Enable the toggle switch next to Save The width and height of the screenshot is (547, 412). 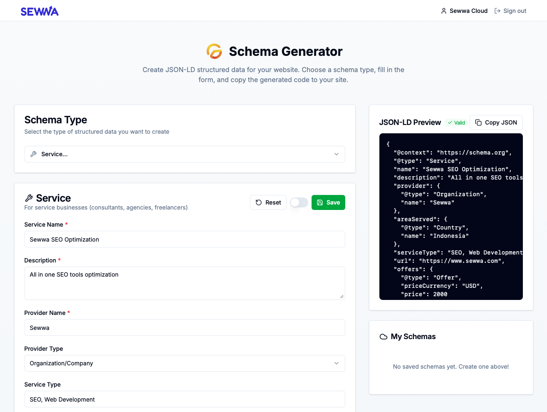pyautogui.click(x=299, y=202)
